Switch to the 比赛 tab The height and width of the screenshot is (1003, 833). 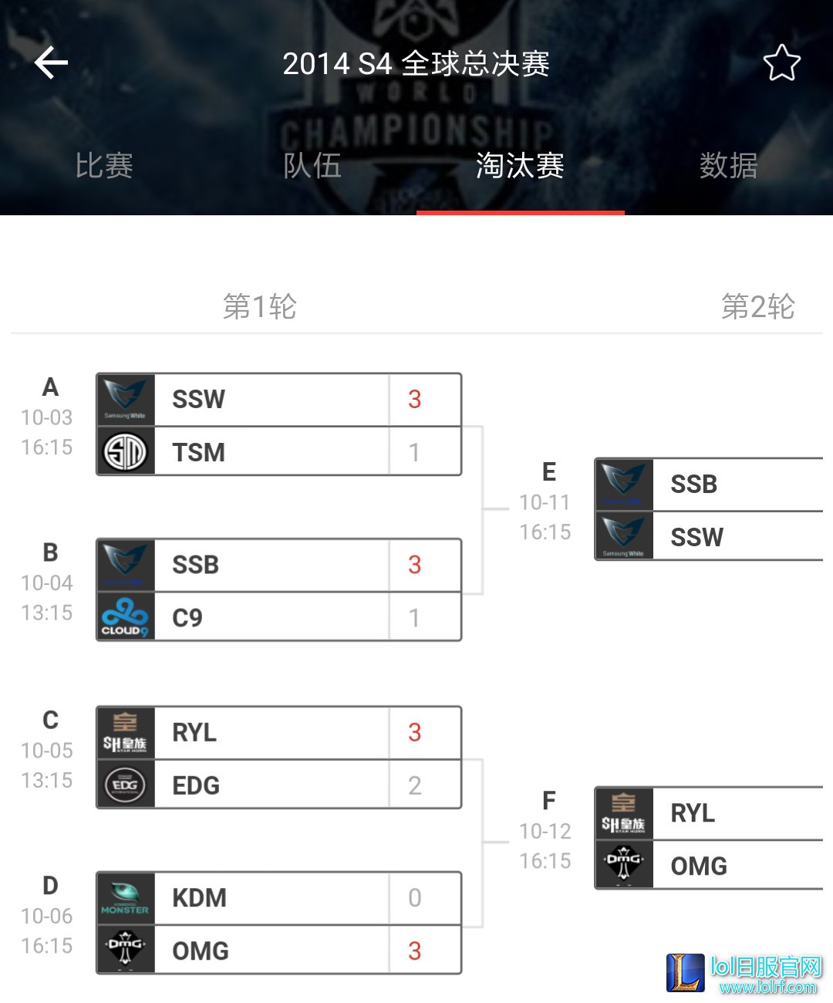pyautogui.click(x=104, y=165)
